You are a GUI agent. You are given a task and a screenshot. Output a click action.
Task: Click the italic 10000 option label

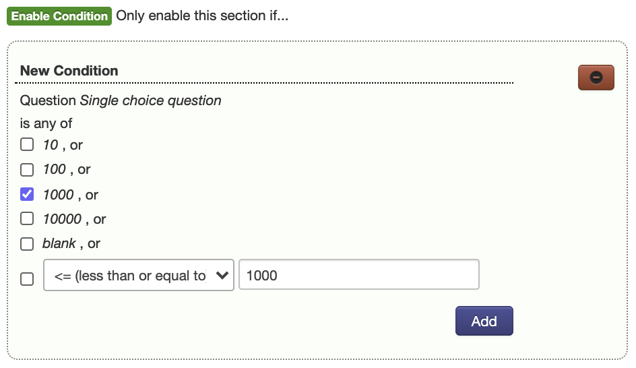point(62,219)
